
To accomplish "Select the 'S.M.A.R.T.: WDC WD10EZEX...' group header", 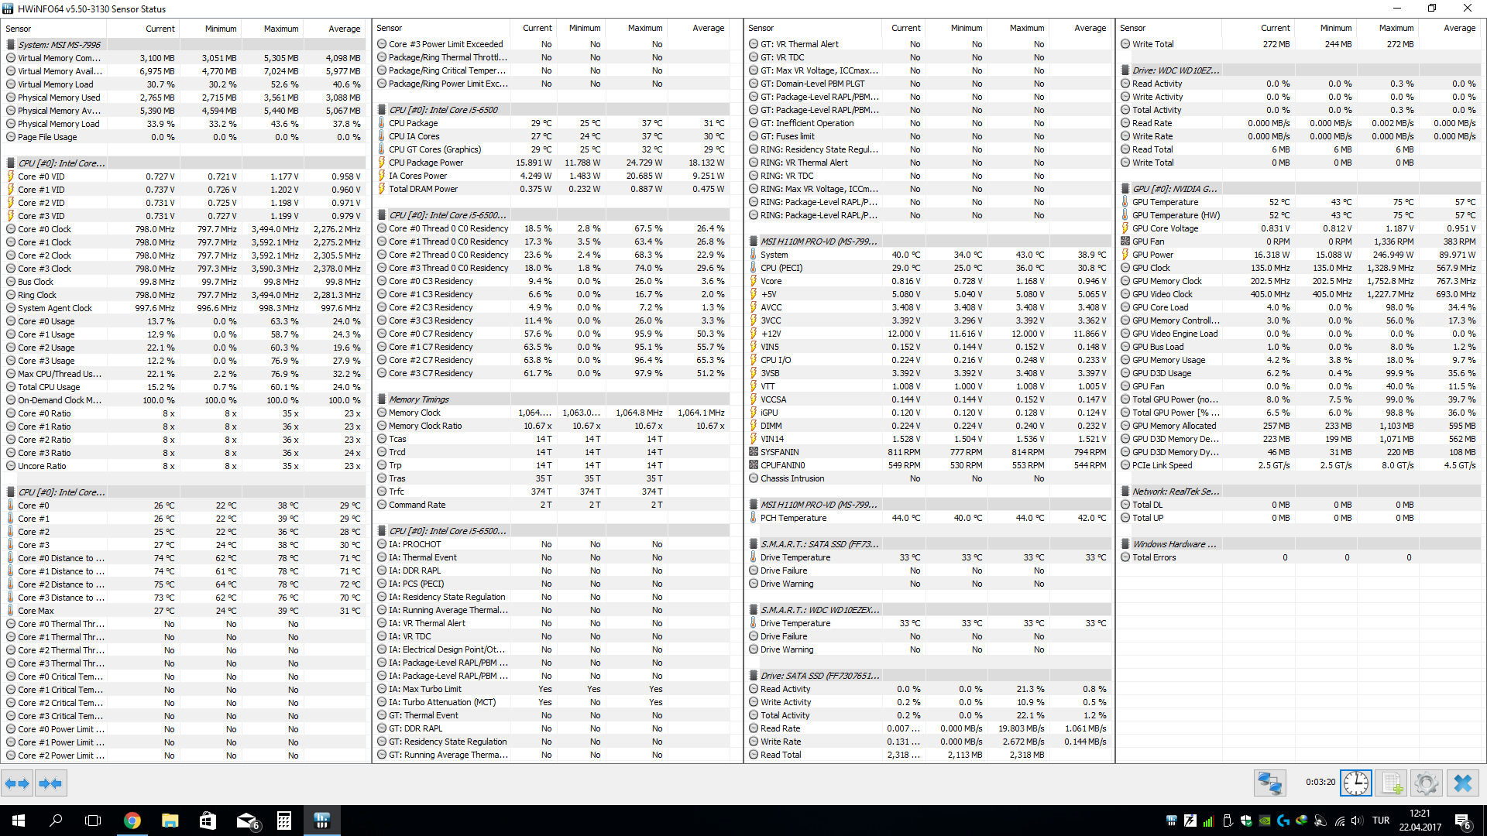I will [929, 610].
